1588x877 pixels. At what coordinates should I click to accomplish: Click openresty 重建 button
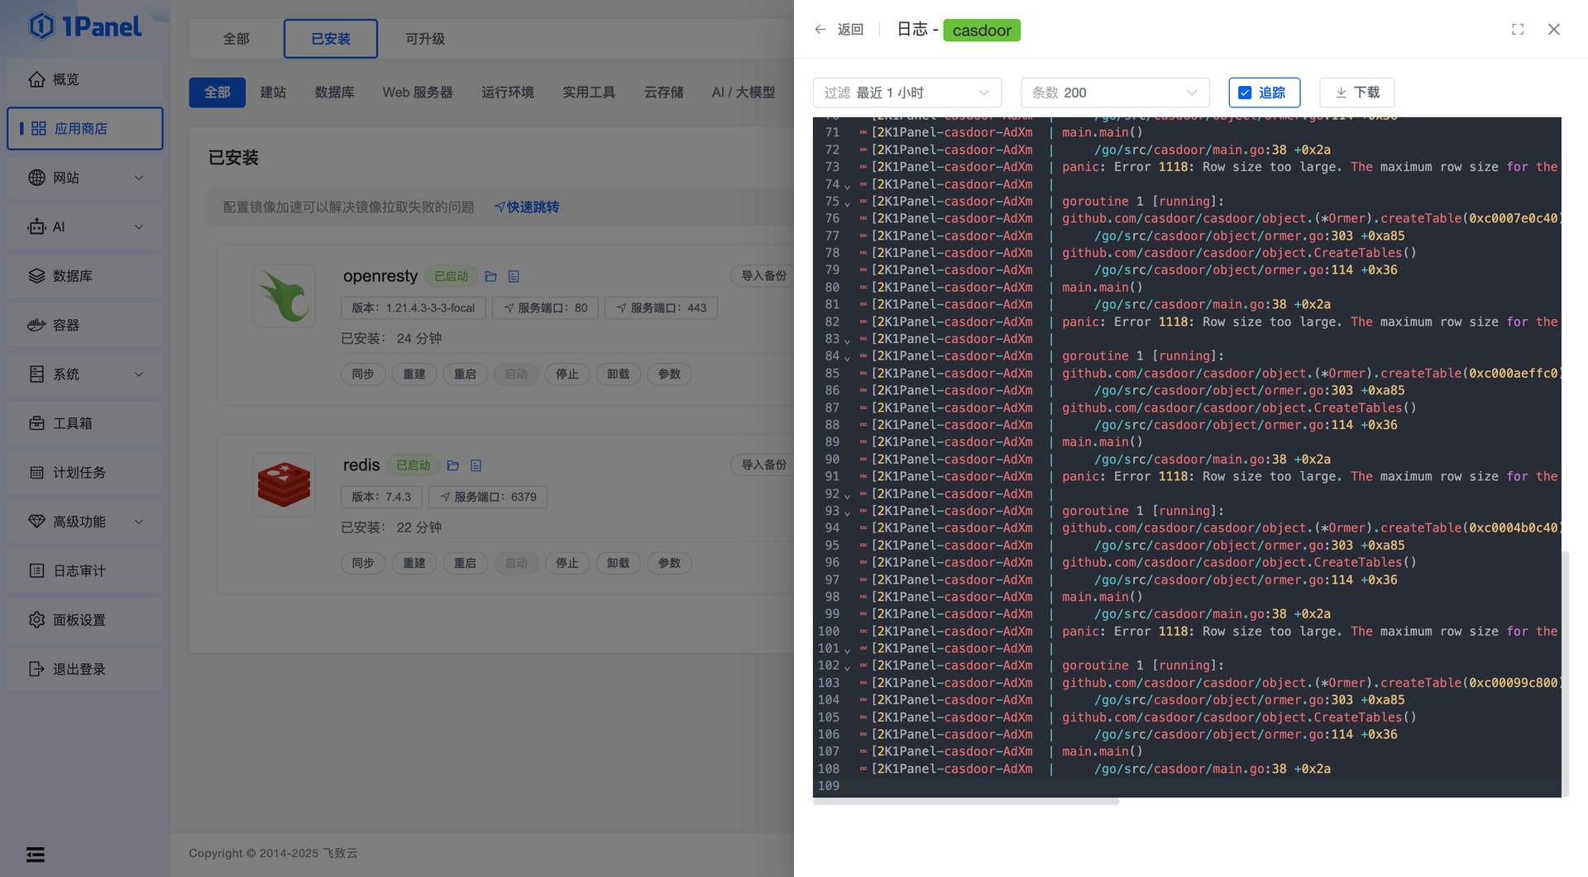coord(414,374)
